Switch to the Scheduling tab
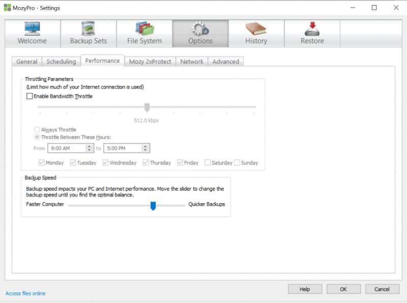 pyautogui.click(x=61, y=61)
